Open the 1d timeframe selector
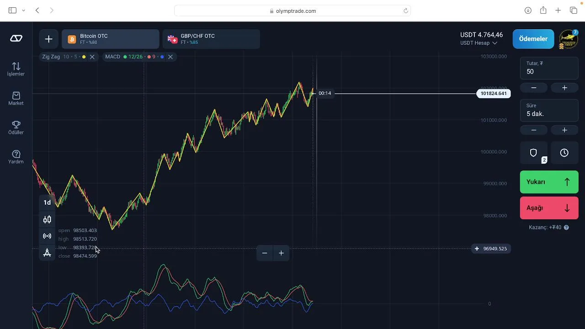 click(x=47, y=202)
